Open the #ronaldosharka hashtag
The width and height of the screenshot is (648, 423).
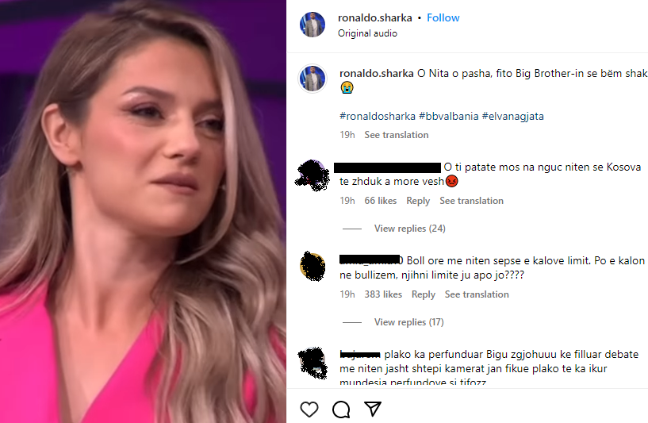[x=378, y=116]
